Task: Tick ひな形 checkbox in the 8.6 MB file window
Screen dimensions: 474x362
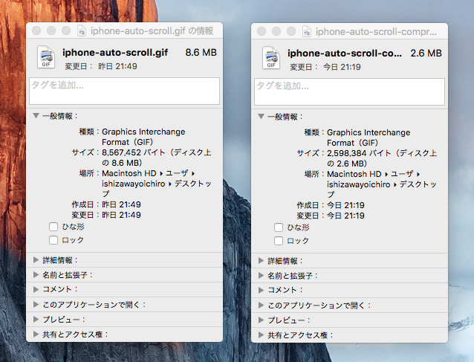Action: (x=53, y=227)
